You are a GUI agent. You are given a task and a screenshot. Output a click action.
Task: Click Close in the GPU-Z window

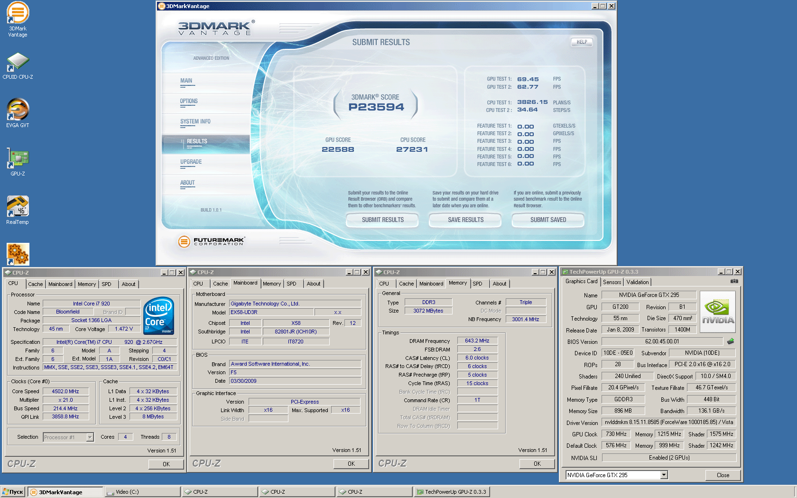[x=723, y=475]
